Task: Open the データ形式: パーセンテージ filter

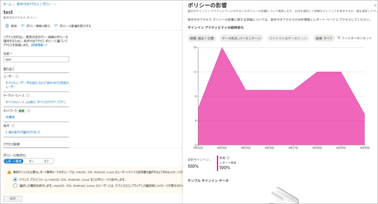Action: coord(241,38)
